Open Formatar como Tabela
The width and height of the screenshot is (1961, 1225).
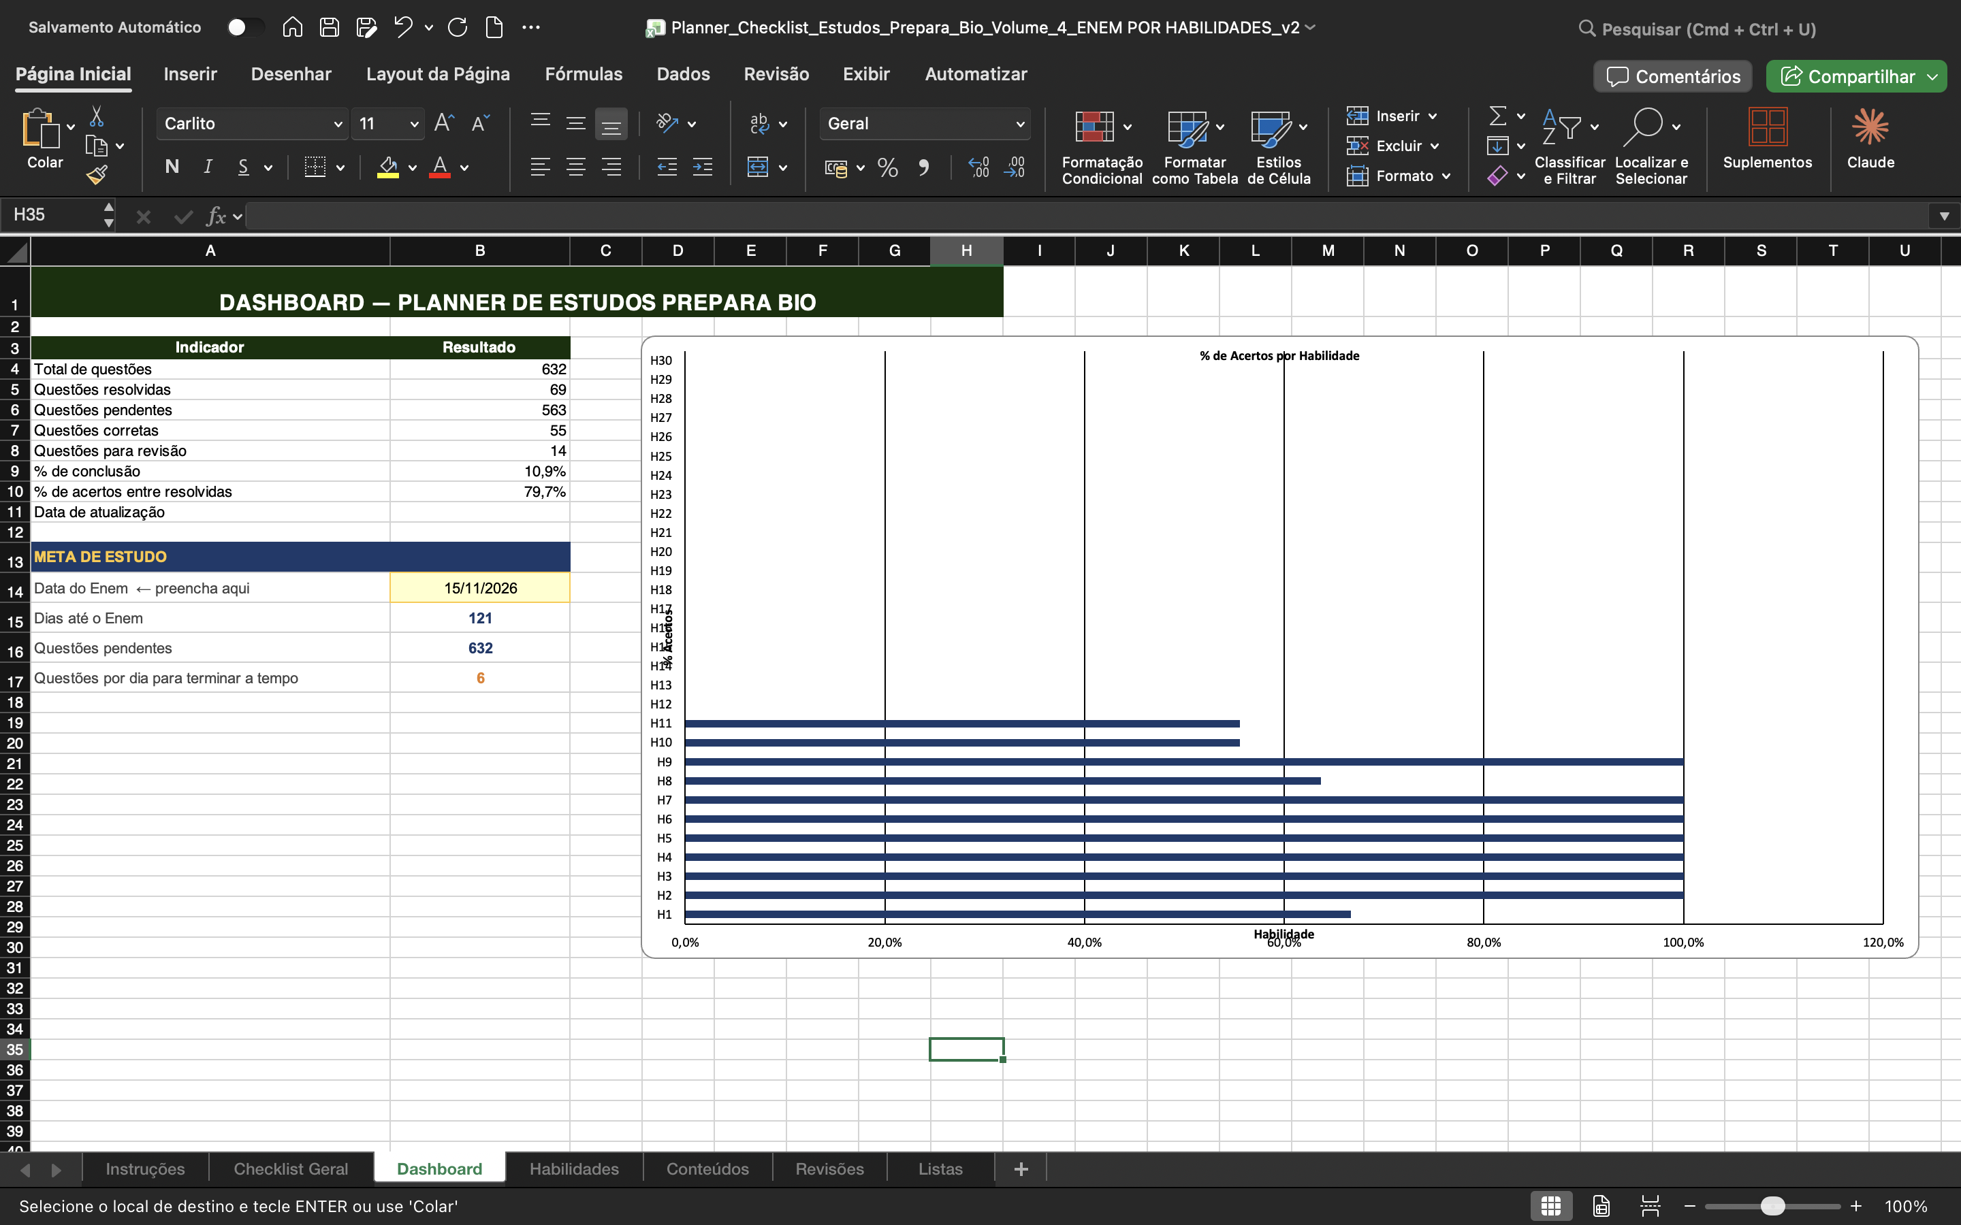[1194, 148]
